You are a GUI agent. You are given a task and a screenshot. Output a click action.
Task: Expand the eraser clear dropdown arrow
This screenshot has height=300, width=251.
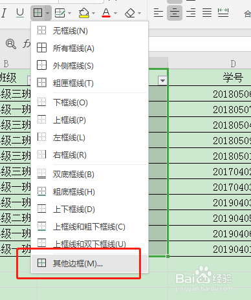point(140,14)
